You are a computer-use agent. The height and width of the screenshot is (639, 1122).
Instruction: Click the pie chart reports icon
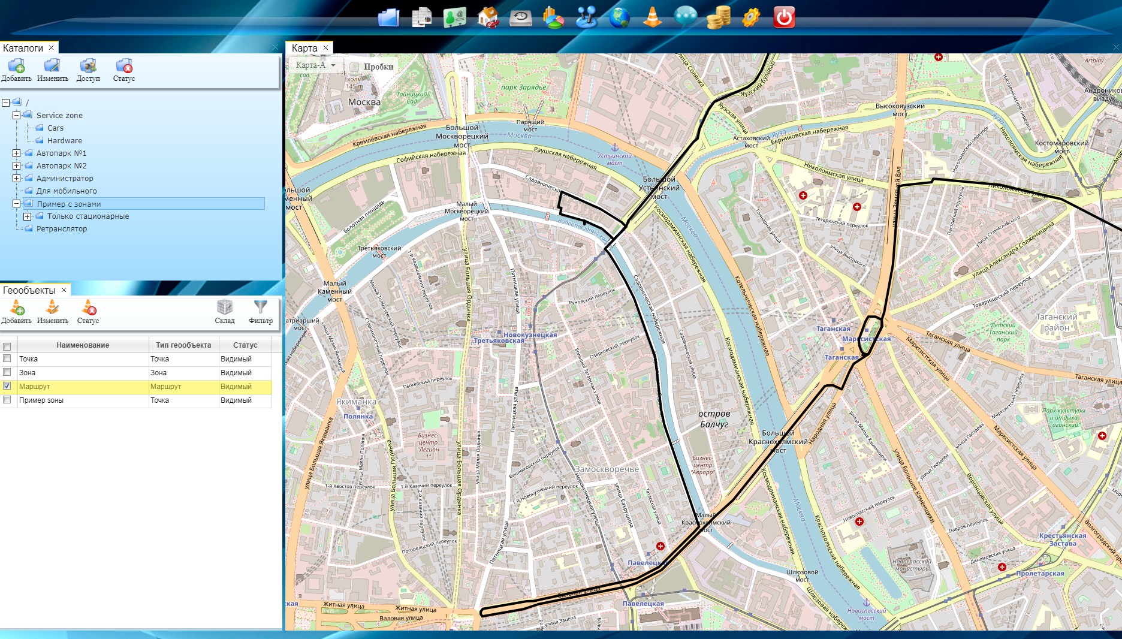553,17
